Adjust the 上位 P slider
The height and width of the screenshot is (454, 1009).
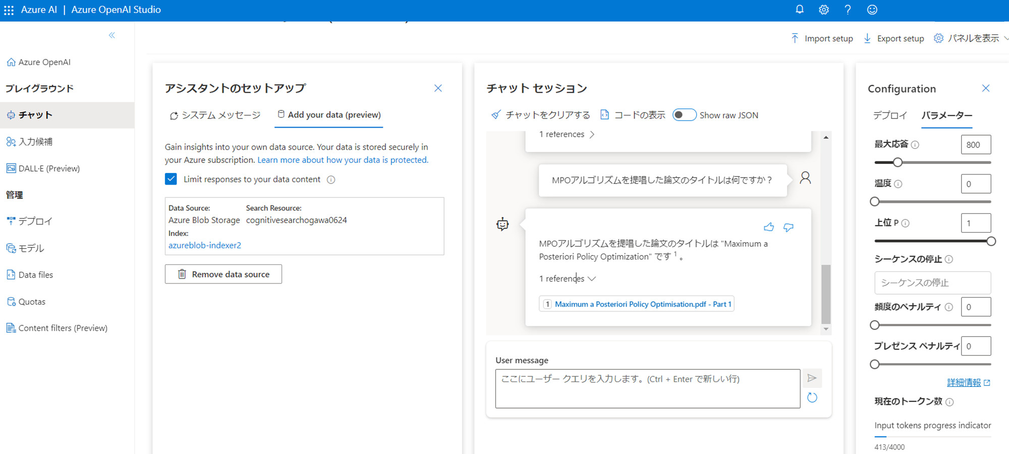(x=991, y=241)
